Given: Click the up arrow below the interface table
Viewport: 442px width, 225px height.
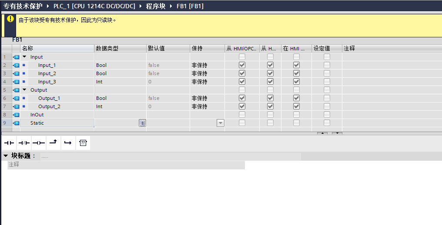Looking at the screenshot, I should tap(322, 133).
